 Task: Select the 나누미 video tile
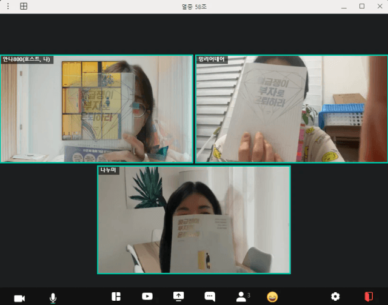[194, 220]
